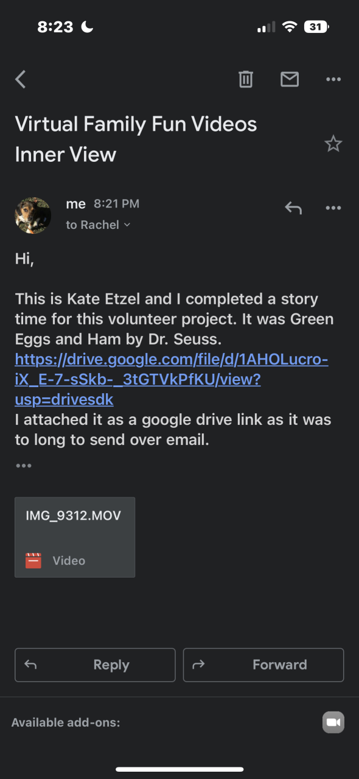Star the Virtual Family Fun Videos email

pyautogui.click(x=333, y=144)
